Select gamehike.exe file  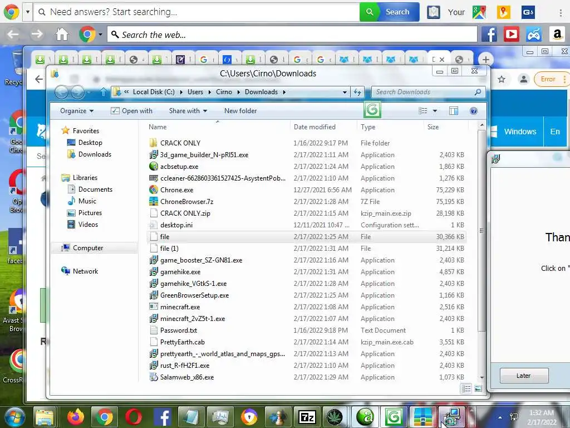(x=180, y=272)
